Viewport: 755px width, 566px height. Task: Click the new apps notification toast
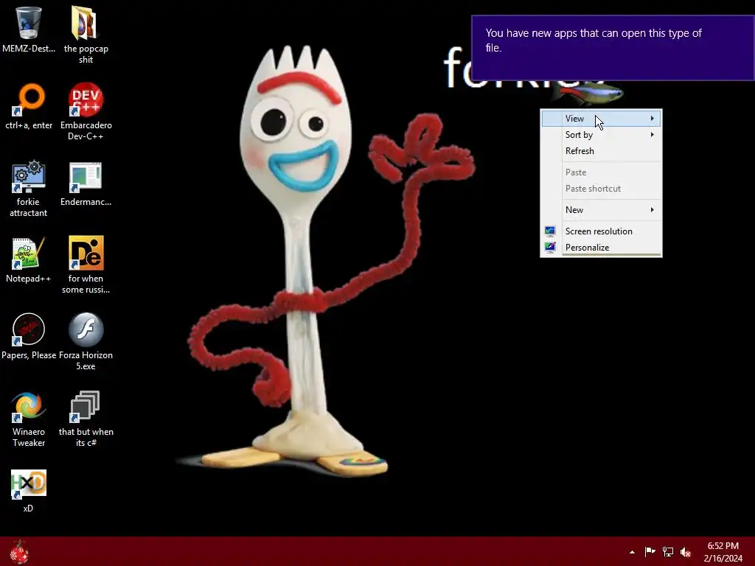tap(613, 48)
